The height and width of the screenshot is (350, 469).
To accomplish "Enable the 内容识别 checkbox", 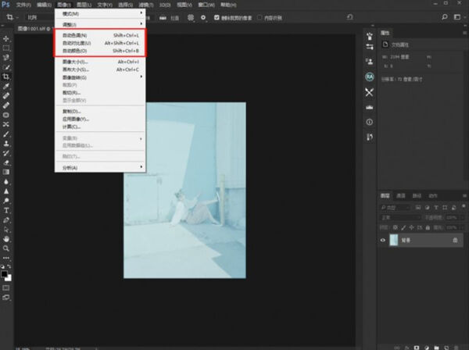I will click(x=260, y=18).
